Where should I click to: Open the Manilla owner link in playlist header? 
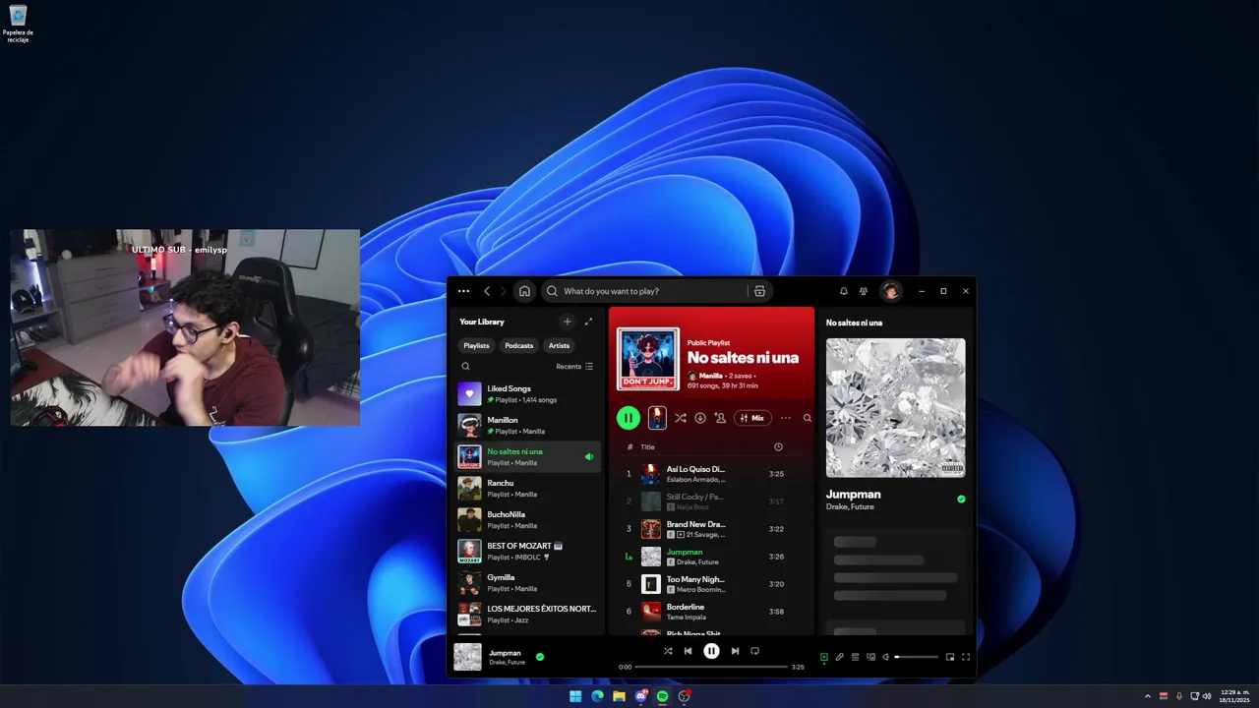(710, 376)
